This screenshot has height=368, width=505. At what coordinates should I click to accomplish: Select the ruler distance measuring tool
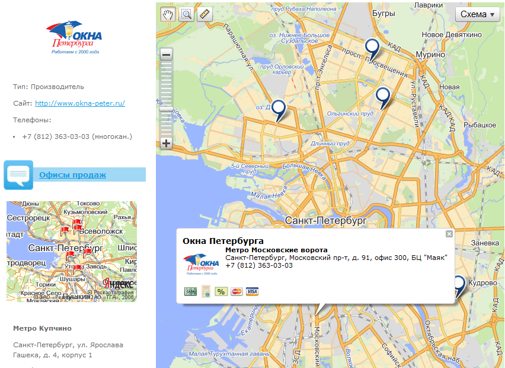[205, 14]
